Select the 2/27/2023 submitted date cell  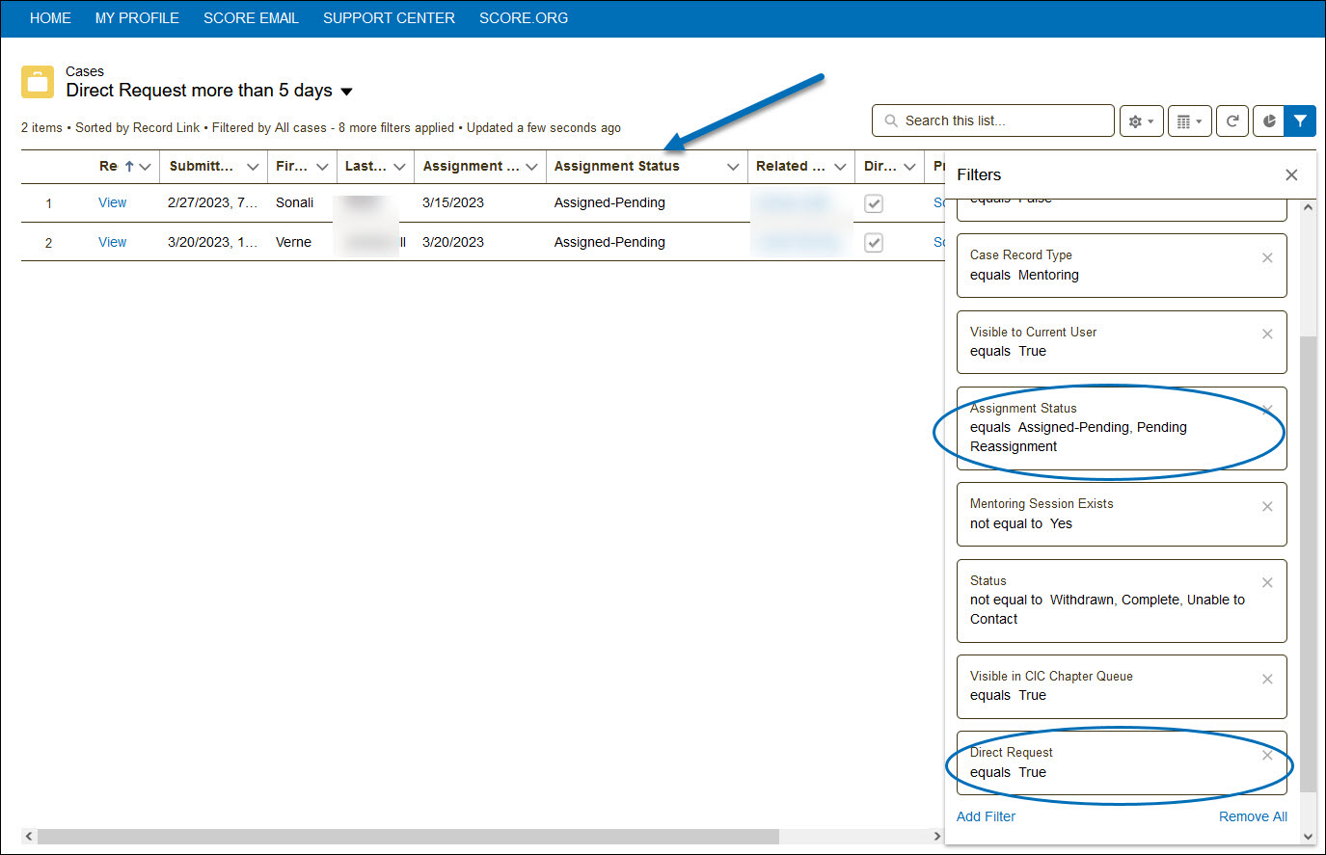click(x=212, y=202)
